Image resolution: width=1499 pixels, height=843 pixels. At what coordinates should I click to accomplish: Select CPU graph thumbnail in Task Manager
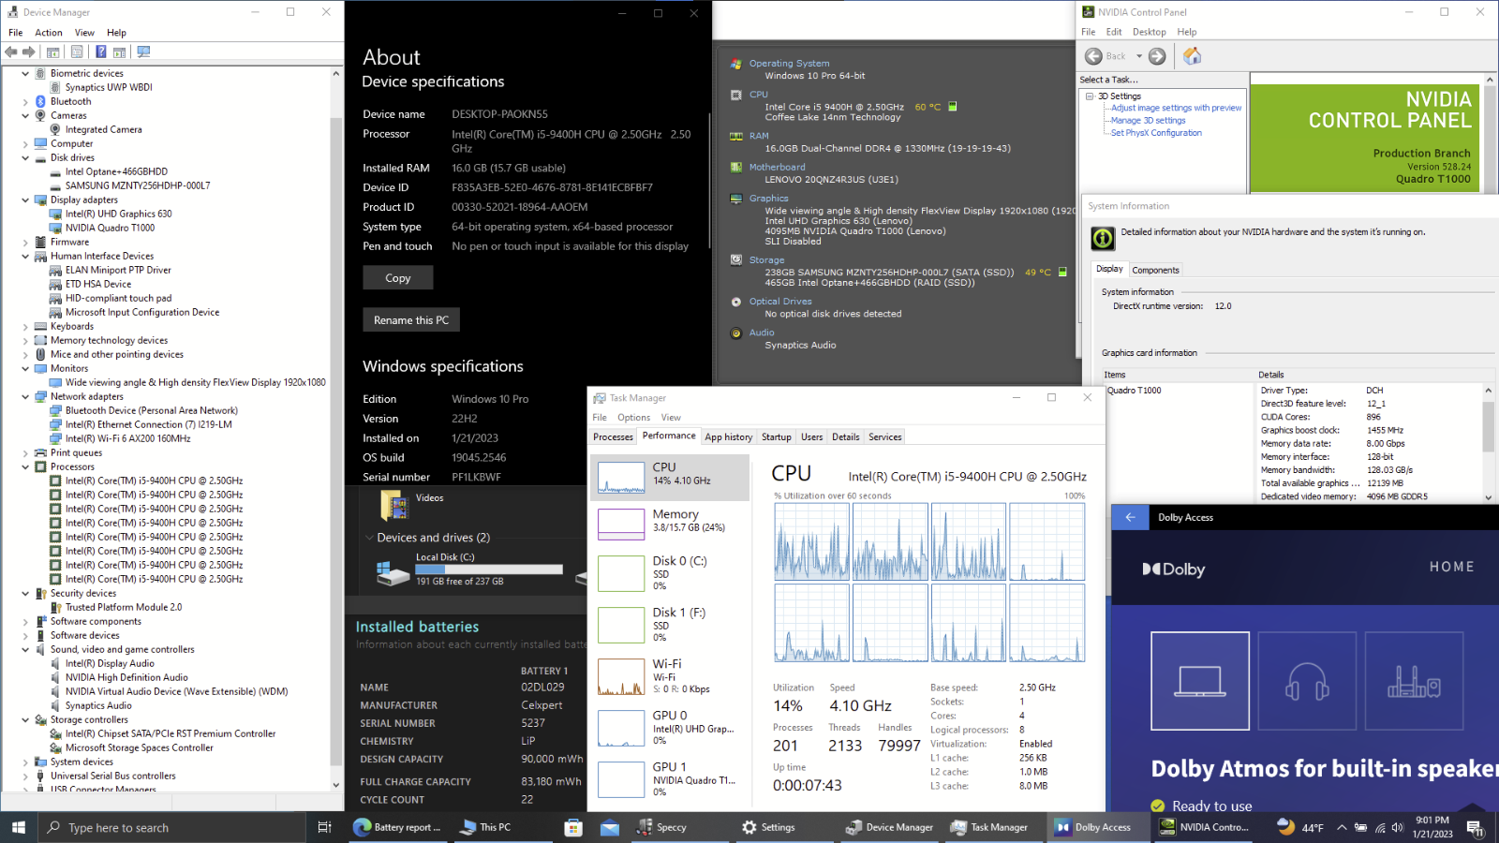coord(621,478)
